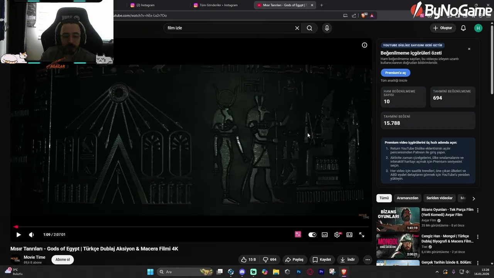Screen dimensions: 494x278
Task: Turn on subtitles in the player
Action: click(x=325, y=235)
